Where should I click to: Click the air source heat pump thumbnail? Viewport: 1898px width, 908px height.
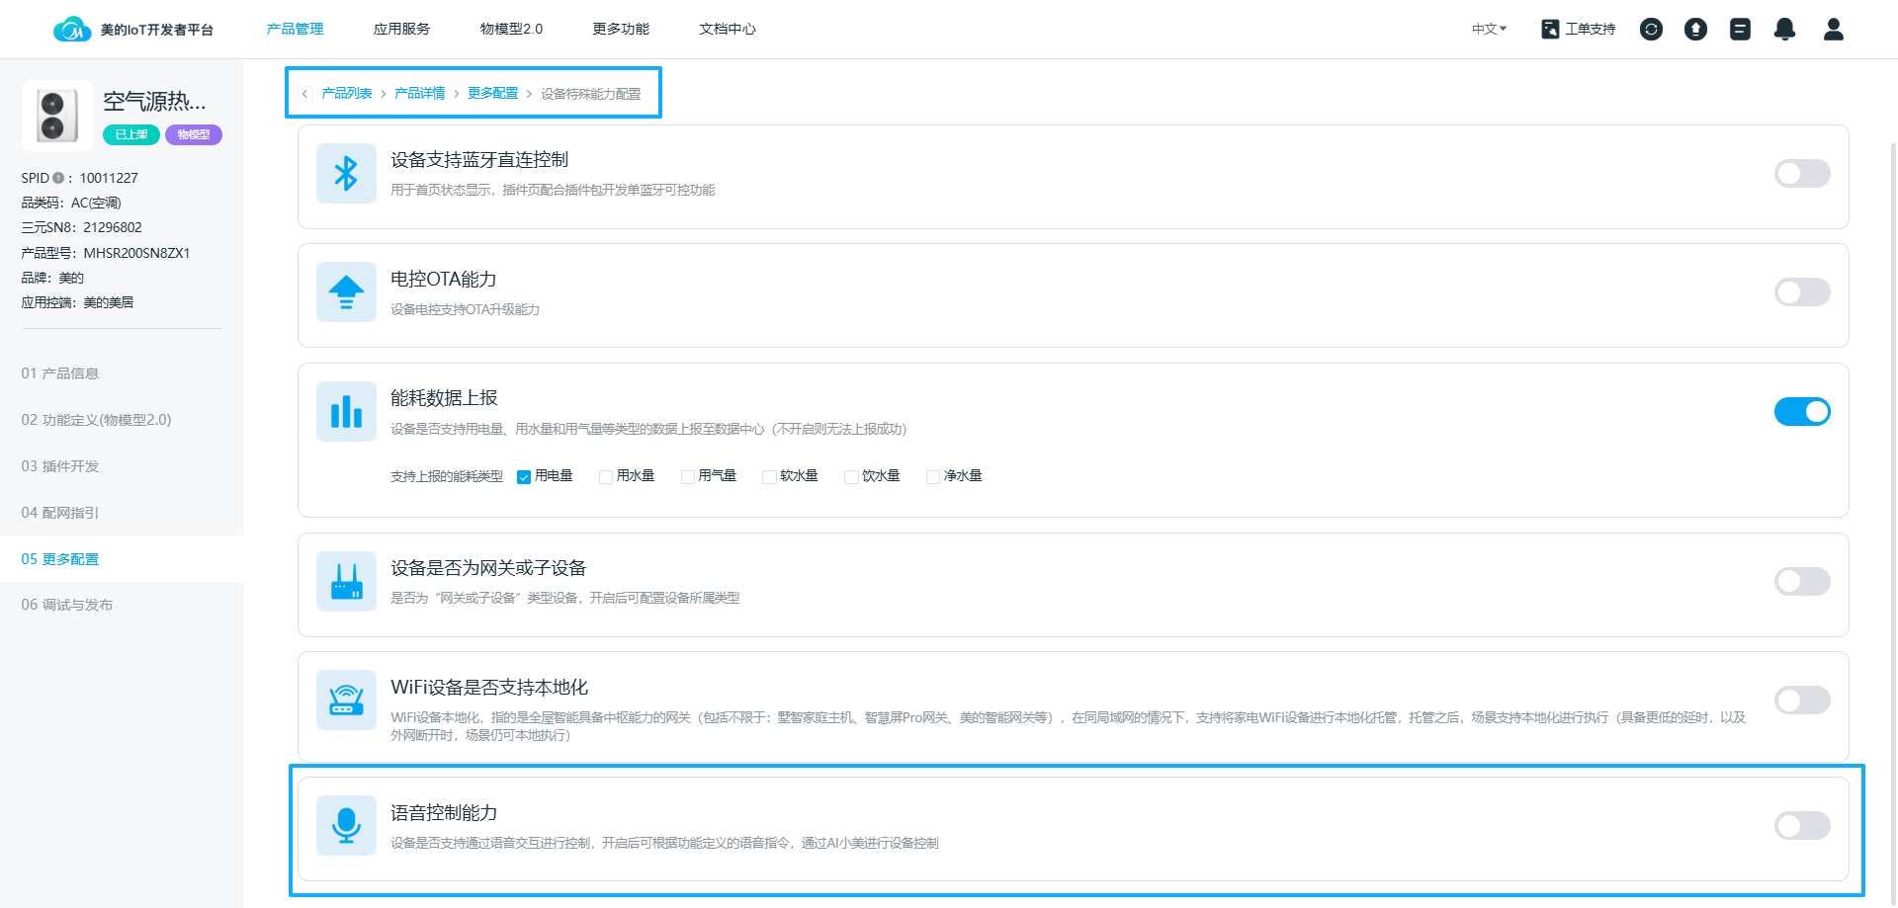click(57, 116)
